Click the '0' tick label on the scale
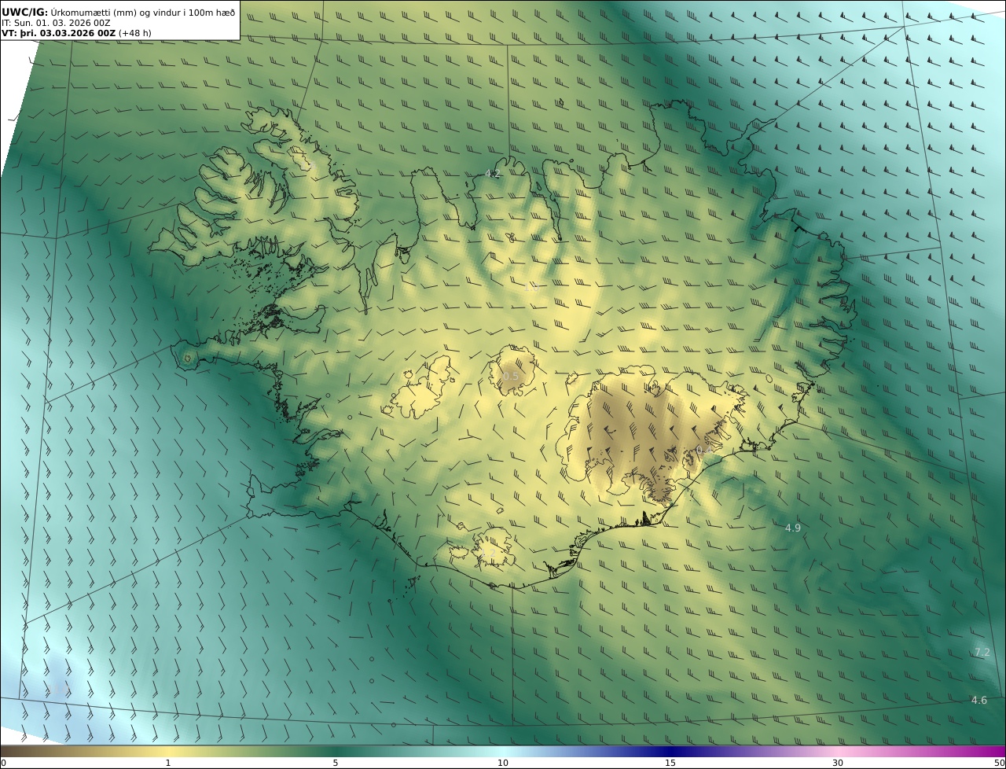This screenshot has width=1006, height=769. coord(3,763)
